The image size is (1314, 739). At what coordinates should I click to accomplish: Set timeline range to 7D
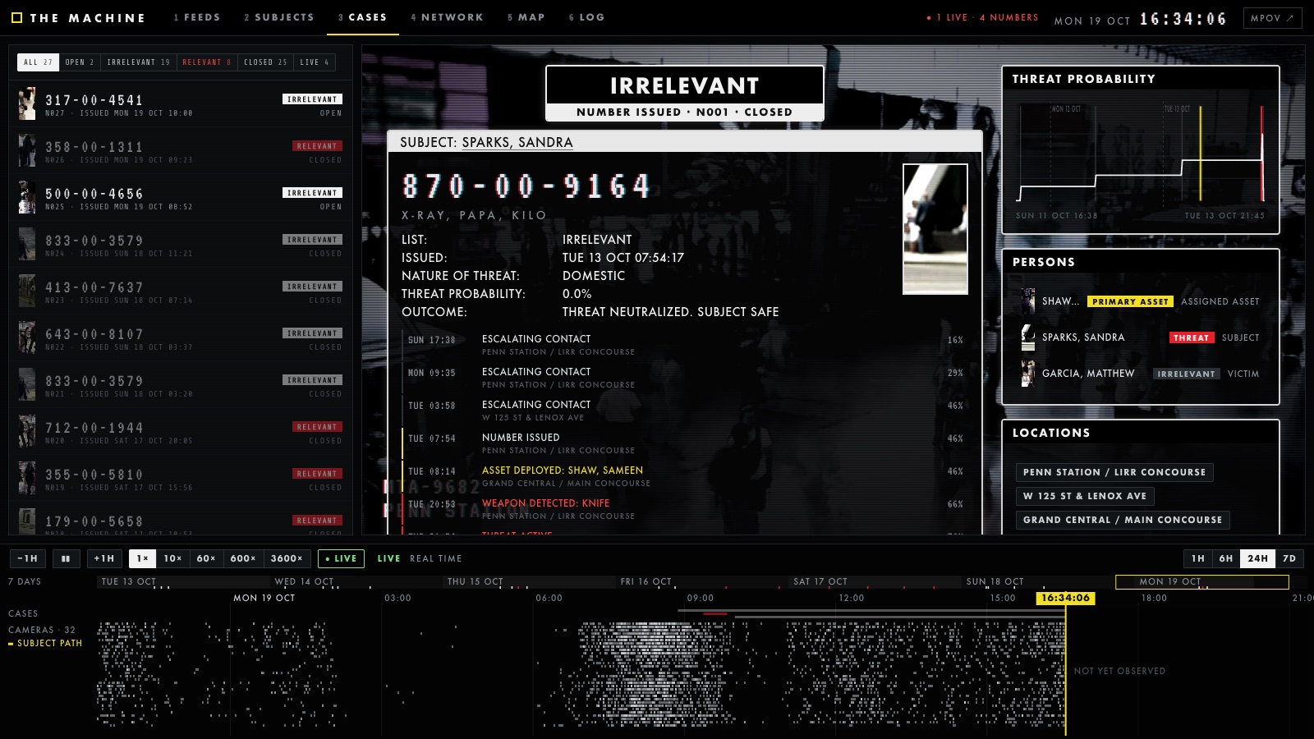[x=1289, y=558]
